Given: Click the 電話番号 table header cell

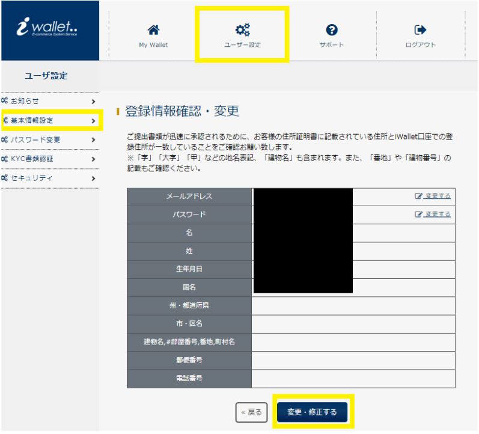Looking at the screenshot, I should tap(189, 379).
